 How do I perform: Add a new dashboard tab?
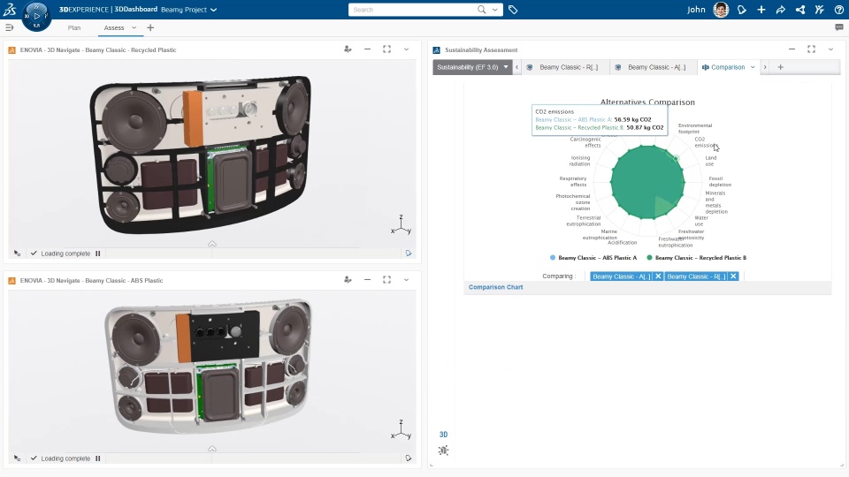(x=150, y=27)
